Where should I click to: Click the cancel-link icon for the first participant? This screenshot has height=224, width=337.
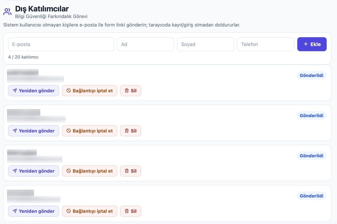[69, 91]
